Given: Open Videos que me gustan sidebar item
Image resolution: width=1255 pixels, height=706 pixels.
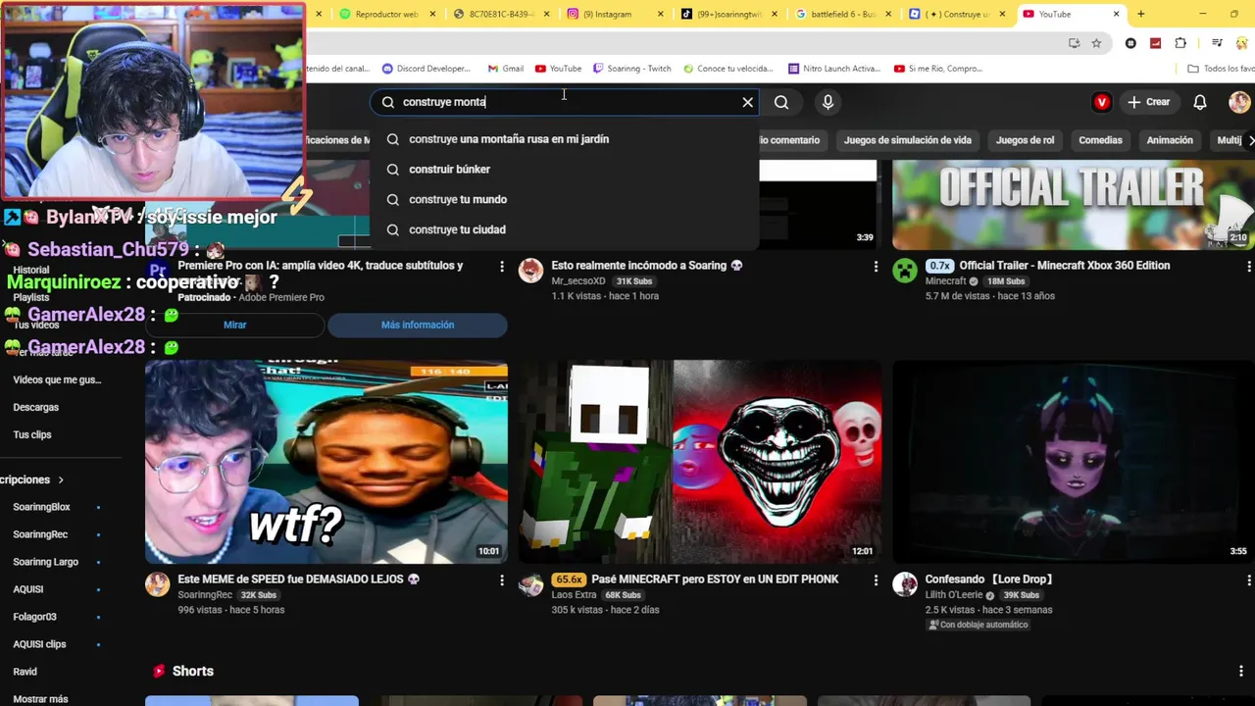Looking at the screenshot, I should tap(57, 379).
